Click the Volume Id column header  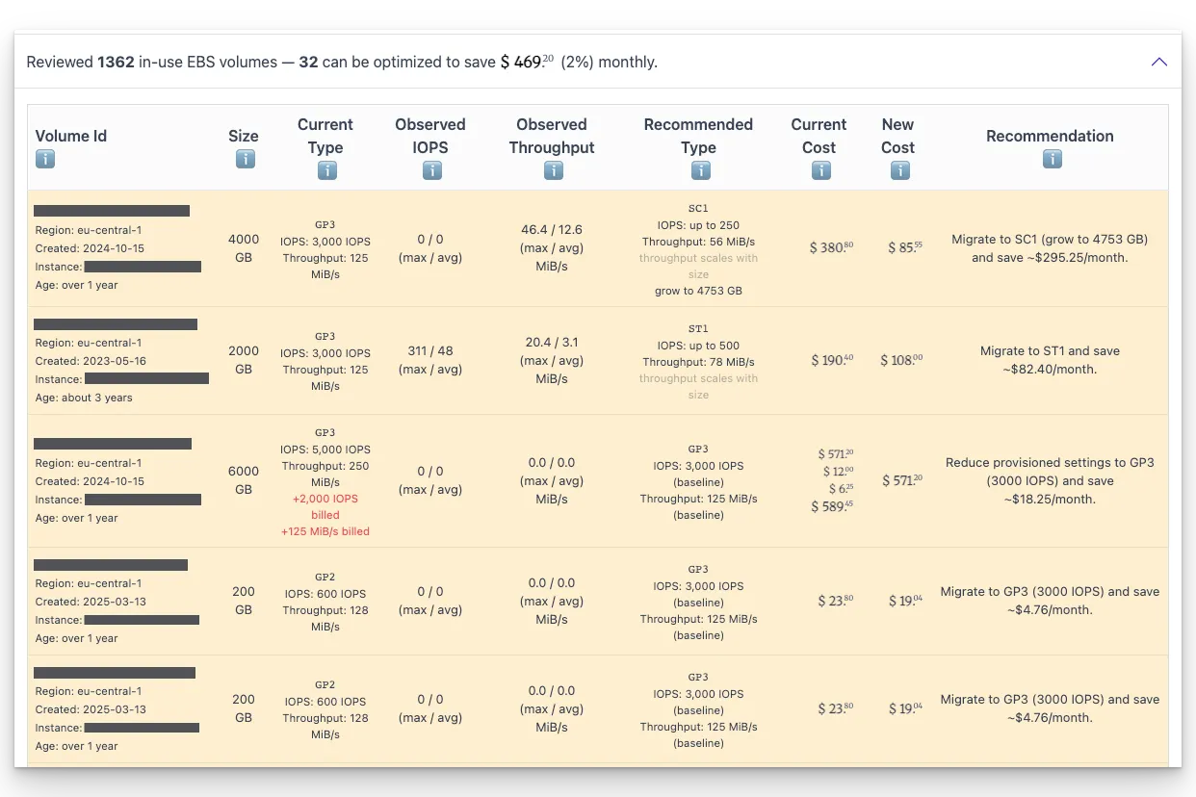tap(71, 136)
